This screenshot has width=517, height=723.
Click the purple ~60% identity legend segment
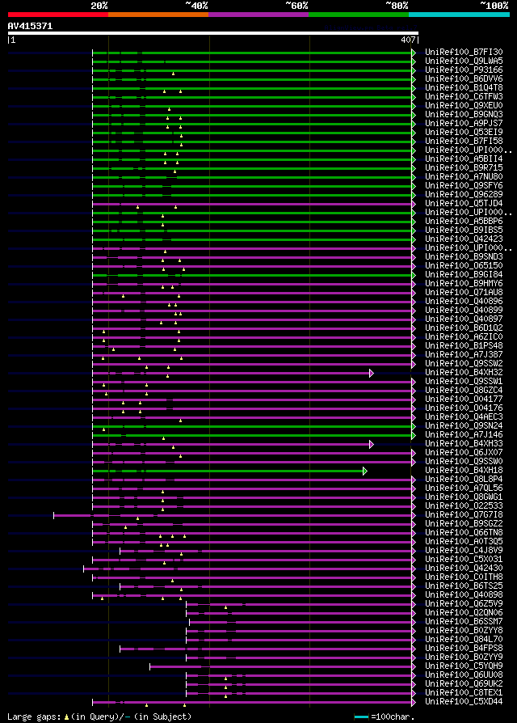coord(258,15)
